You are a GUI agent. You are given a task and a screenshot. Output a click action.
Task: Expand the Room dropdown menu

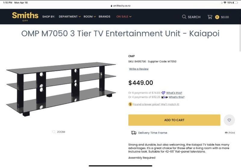(89, 17)
